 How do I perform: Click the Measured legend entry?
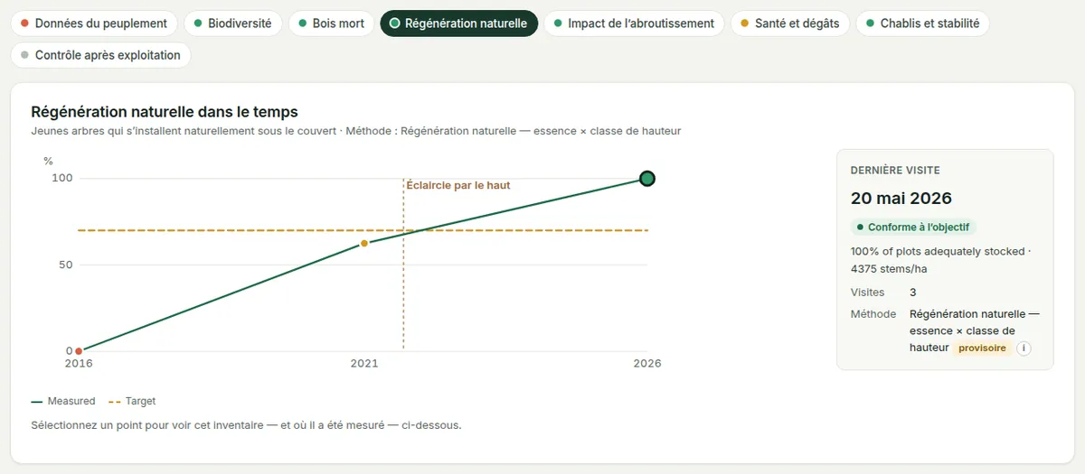click(63, 401)
